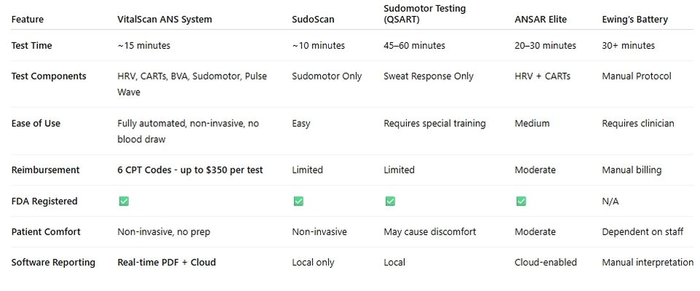Click the Ease of Use row label

pos(36,124)
